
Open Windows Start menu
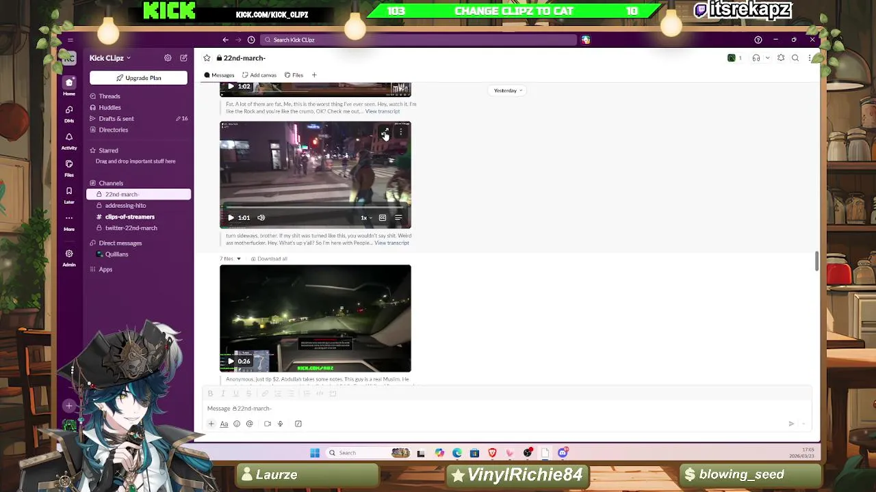(x=315, y=453)
